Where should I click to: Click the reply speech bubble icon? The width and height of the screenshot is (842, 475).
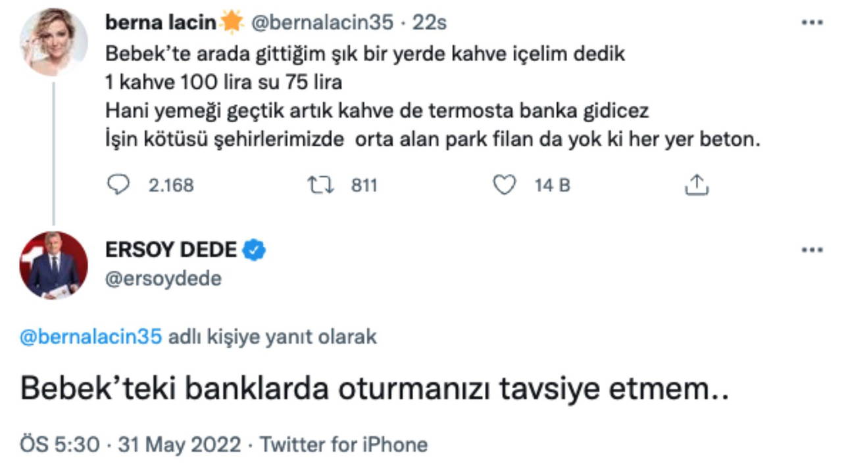118,185
